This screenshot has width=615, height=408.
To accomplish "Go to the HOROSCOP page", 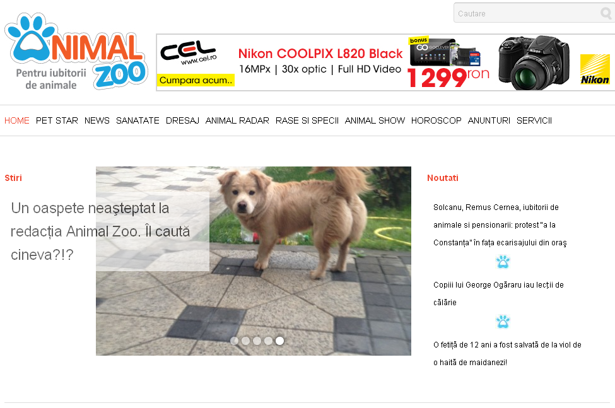I will pos(436,120).
